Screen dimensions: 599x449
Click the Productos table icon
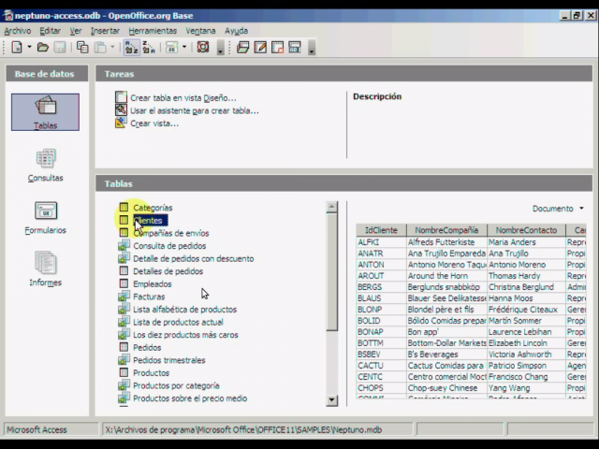point(124,372)
